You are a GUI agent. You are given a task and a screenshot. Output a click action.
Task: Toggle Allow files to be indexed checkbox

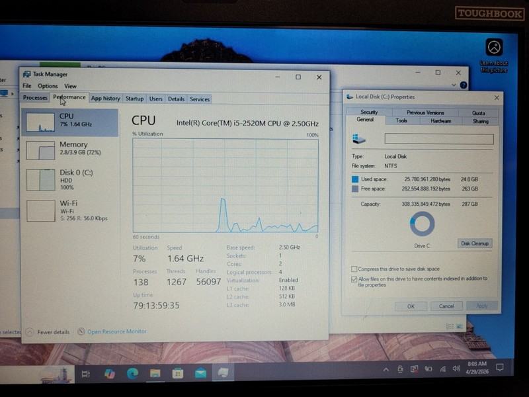[354, 279]
